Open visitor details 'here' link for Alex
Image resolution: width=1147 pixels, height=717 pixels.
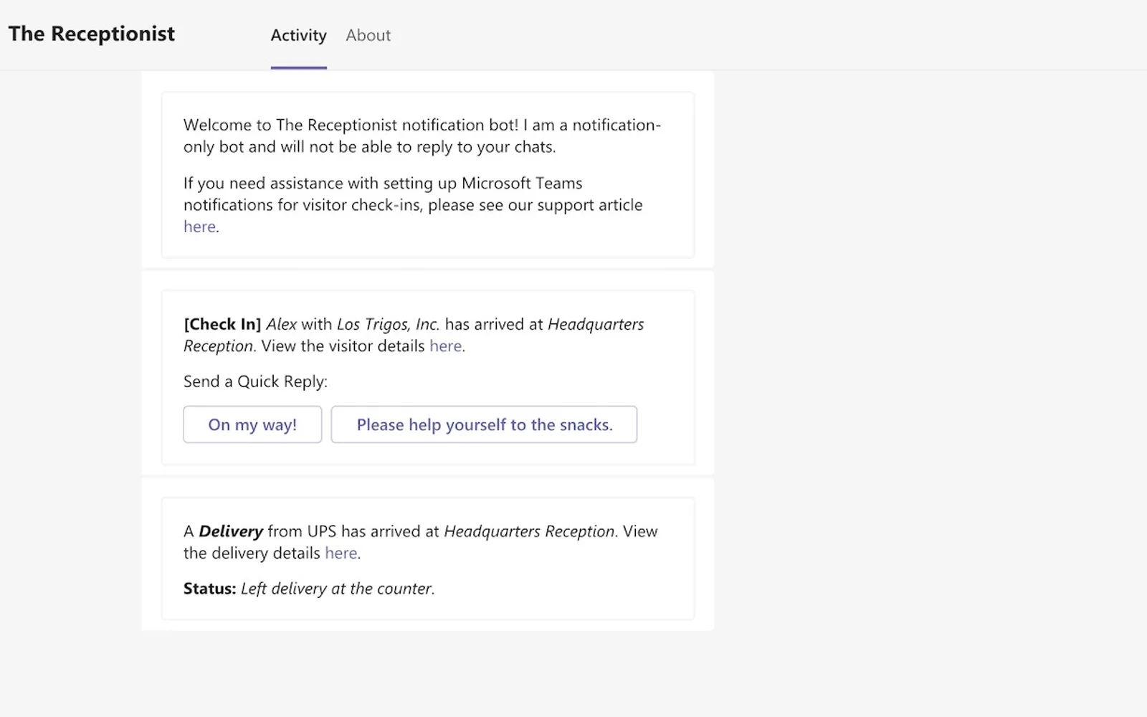(445, 346)
